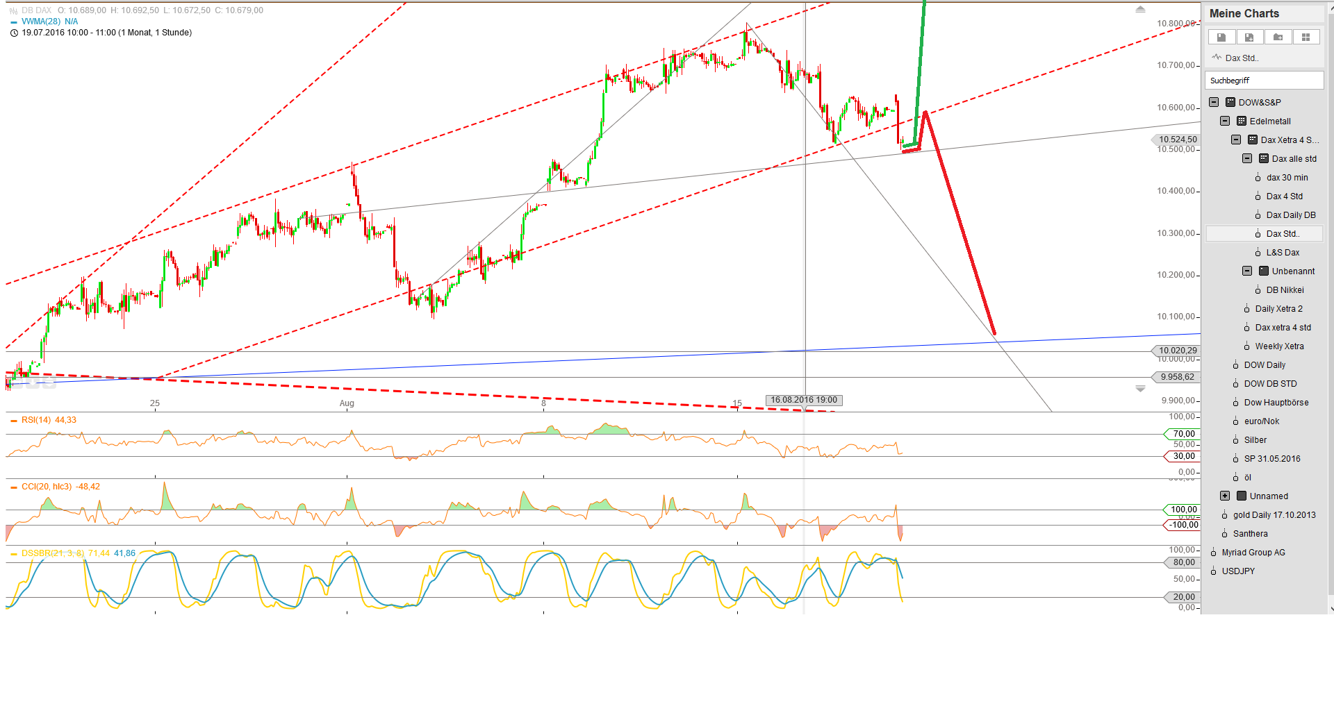1334x722 pixels.
Task: Open the Silber chart
Action: 1255,440
